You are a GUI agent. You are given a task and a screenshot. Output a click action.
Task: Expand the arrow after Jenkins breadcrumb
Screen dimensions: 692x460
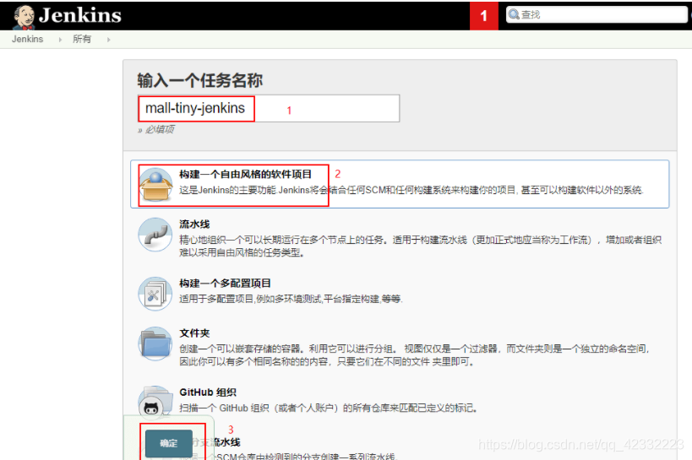pos(60,40)
